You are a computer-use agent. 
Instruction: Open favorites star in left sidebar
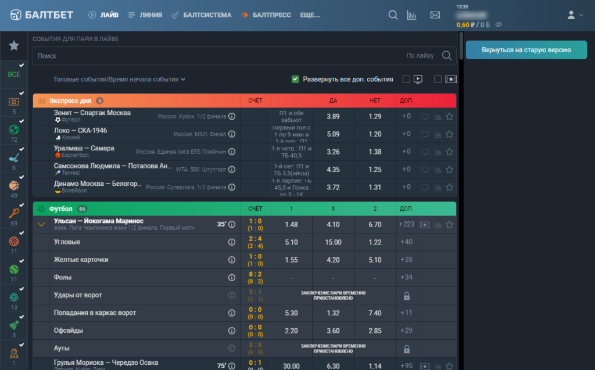14,45
